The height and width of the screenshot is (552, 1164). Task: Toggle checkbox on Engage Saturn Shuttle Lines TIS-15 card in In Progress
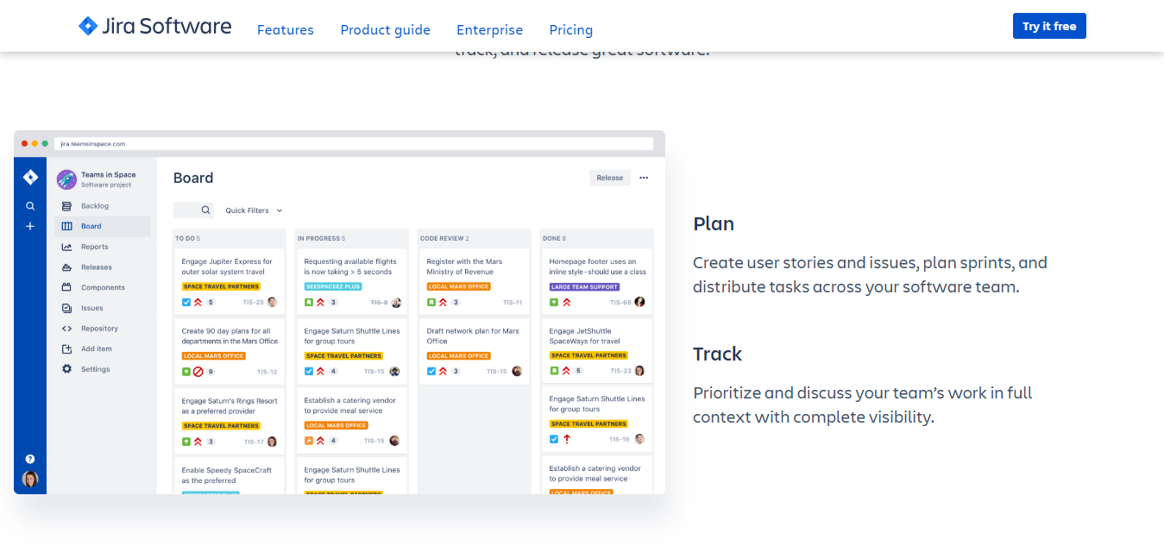(309, 371)
